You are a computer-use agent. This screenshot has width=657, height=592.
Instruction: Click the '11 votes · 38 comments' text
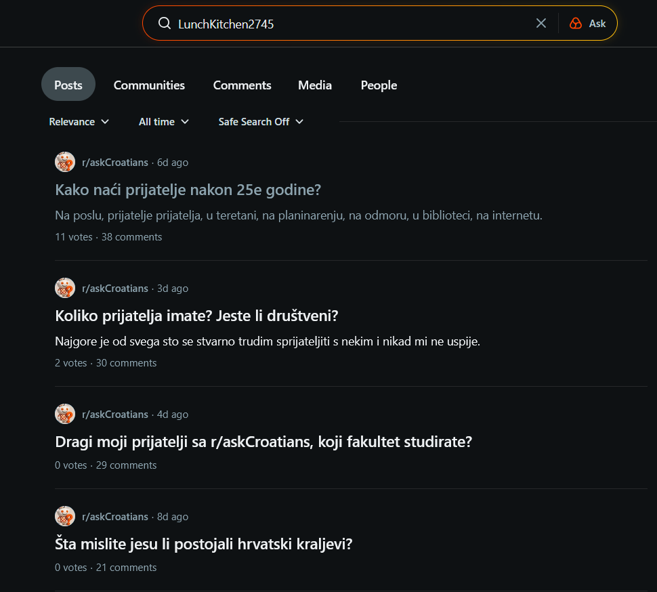tap(108, 237)
